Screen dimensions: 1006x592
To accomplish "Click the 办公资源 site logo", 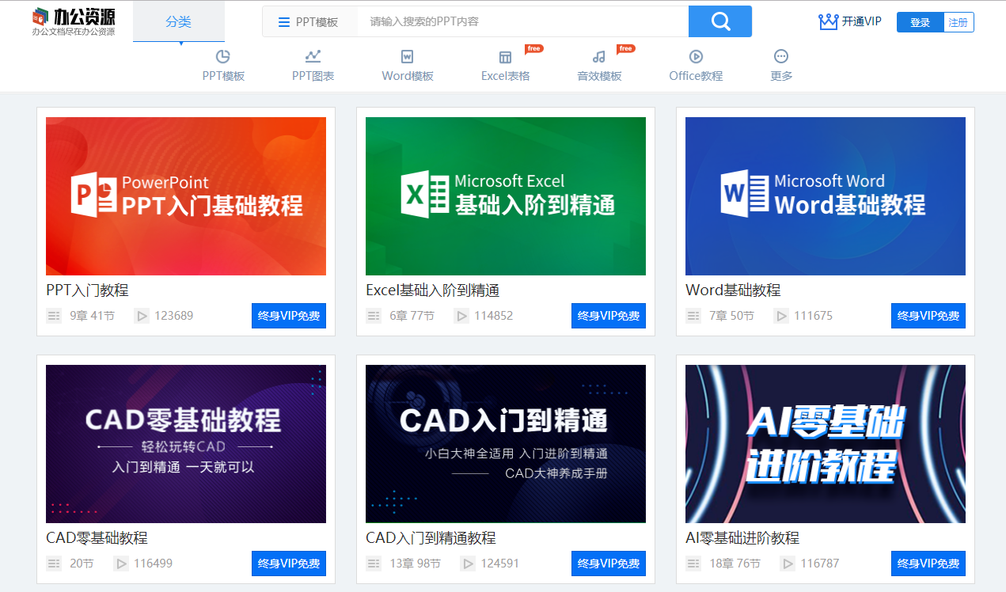I will 71,21.
